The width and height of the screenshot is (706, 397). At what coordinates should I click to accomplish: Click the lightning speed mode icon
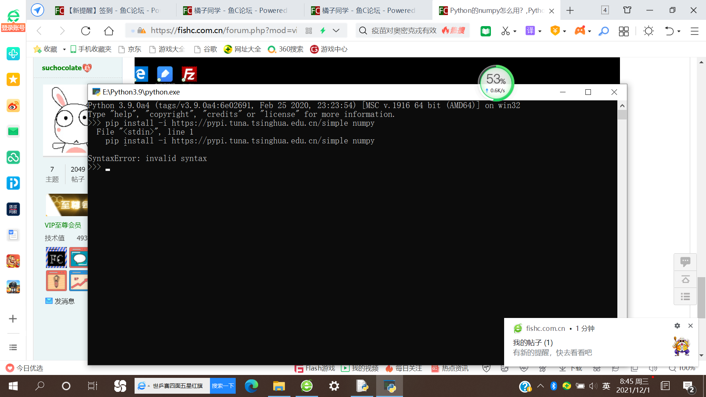[x=323, y=31]
